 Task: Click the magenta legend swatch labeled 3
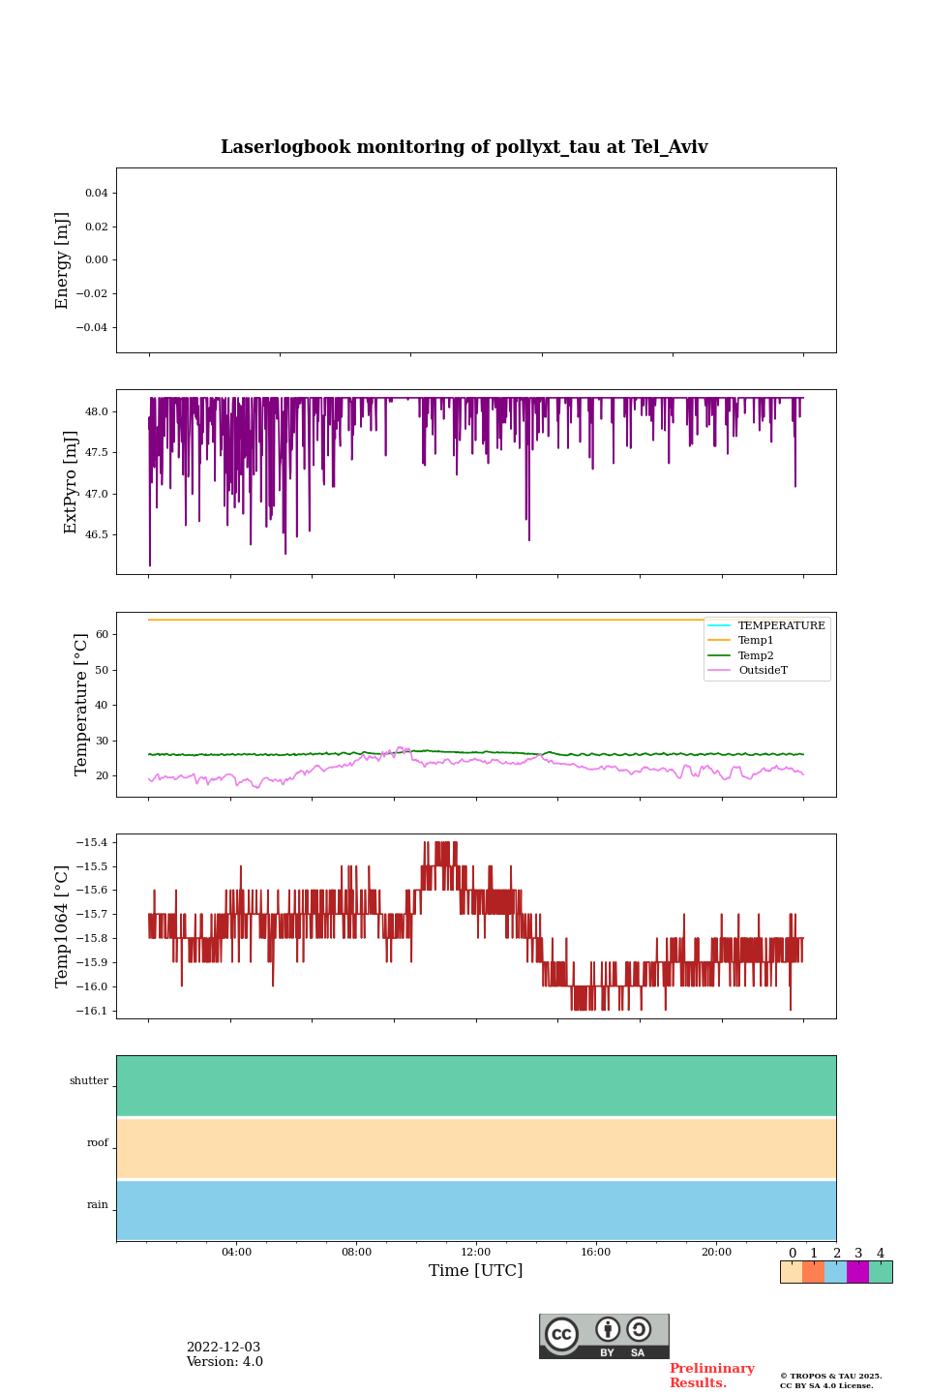pos(857,1272)
